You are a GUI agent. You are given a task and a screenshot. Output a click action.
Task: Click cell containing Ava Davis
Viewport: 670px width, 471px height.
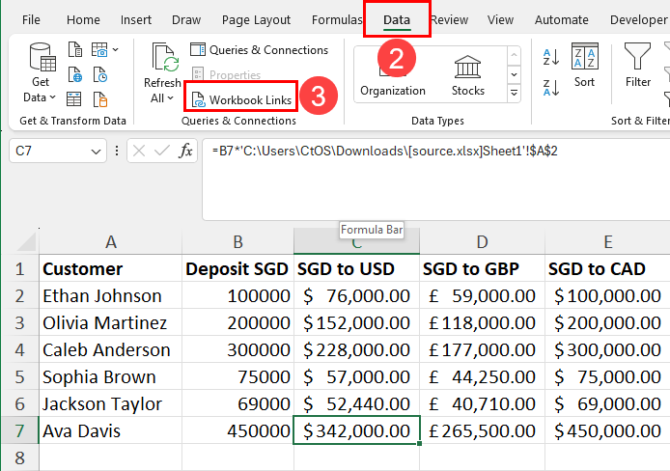point(111,430)
